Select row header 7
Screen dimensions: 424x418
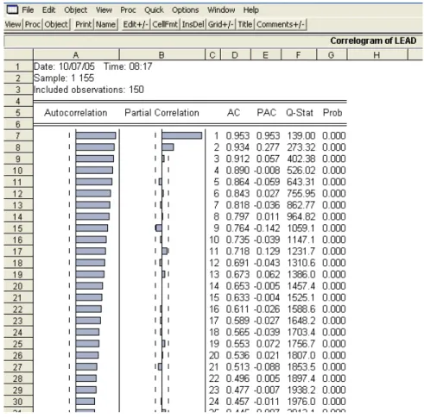(18, 136)
